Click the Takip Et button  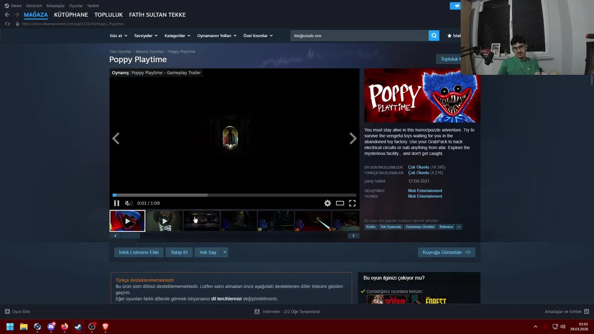[179, 252]
